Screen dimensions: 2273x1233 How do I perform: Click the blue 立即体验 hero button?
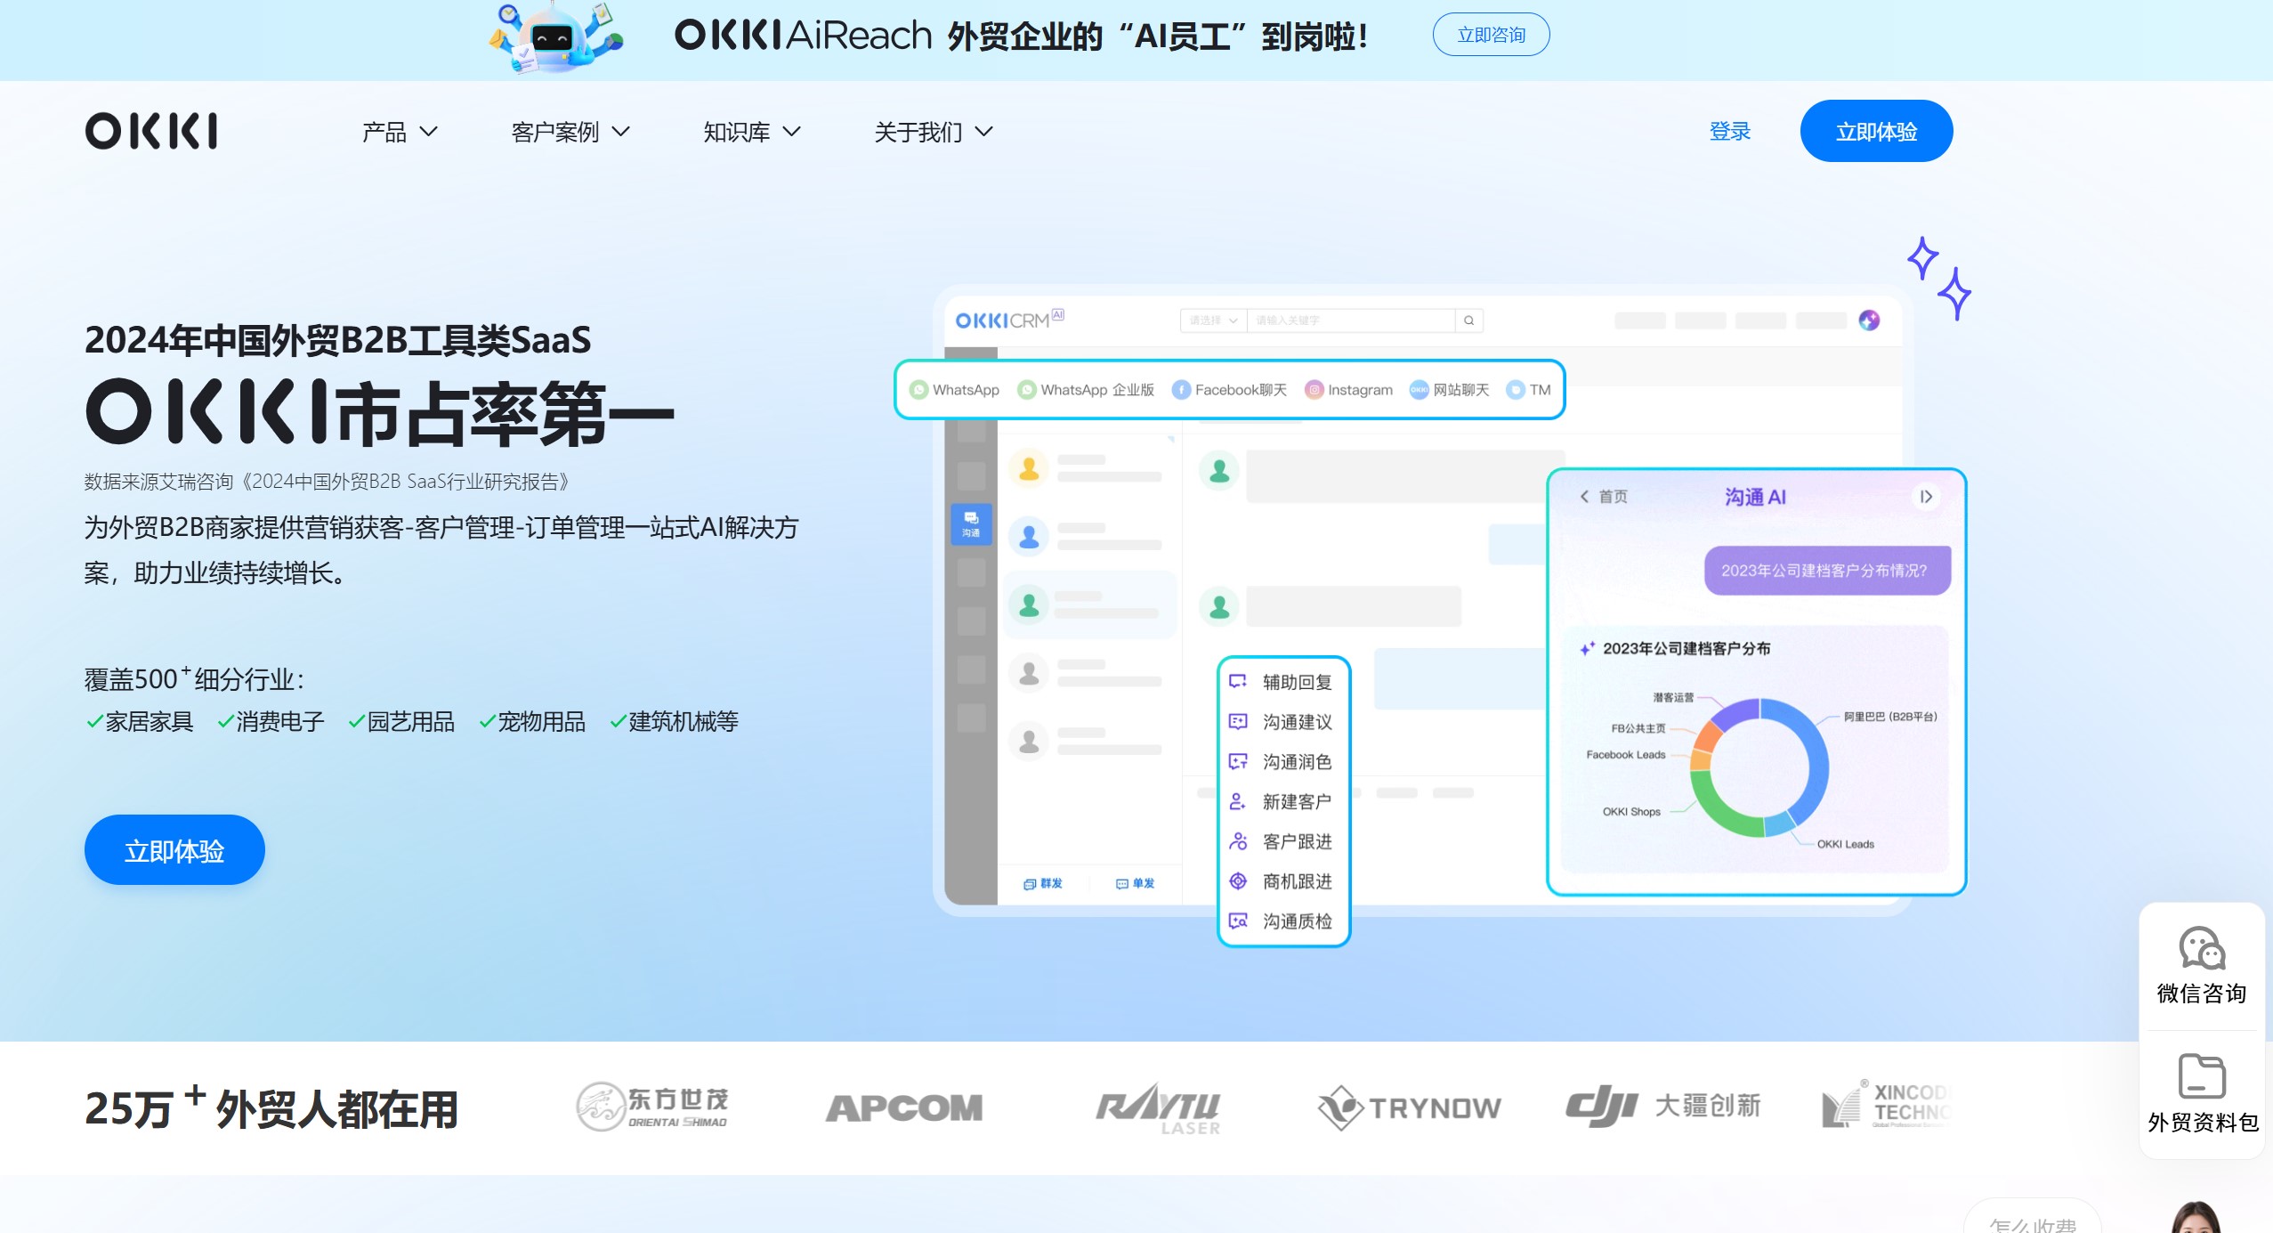click(x=174, y=849)
